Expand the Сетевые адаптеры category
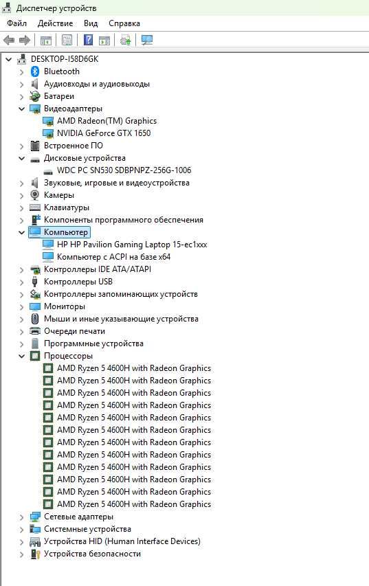 coord(22,517)
